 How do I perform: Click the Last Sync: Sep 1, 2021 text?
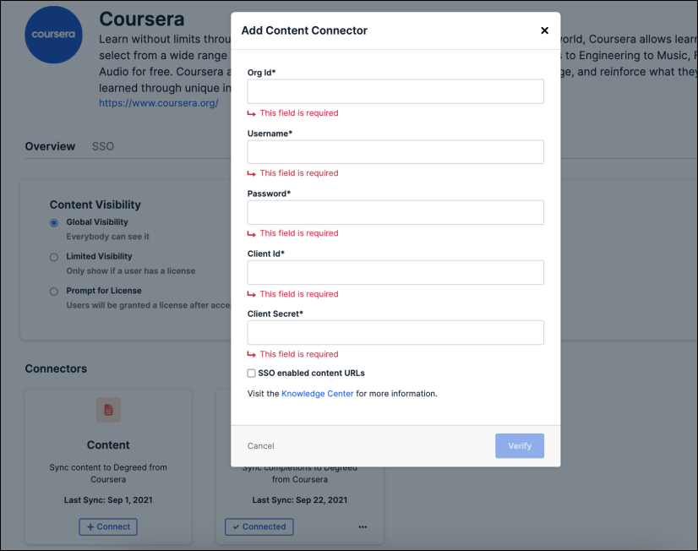click(108, 499)
